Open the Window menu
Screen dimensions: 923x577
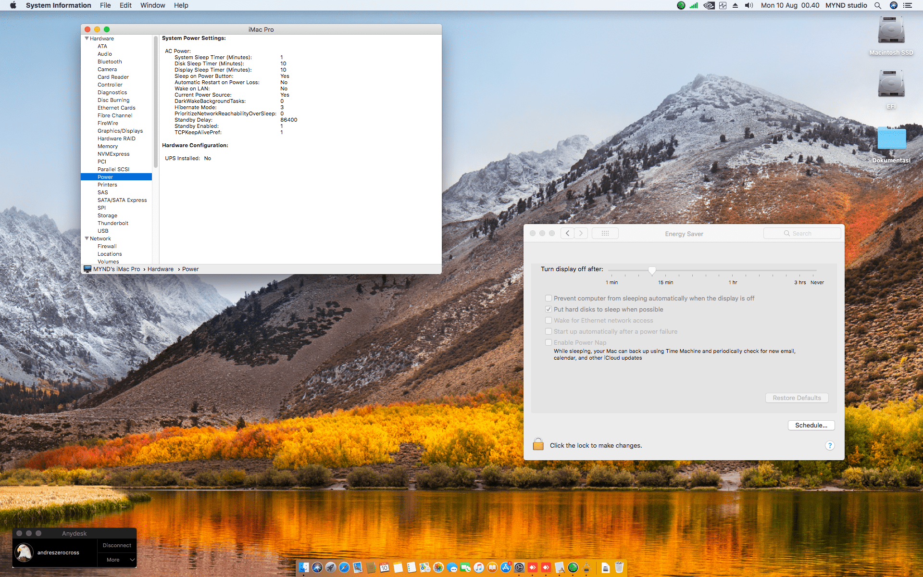click(x=152, y=5)
